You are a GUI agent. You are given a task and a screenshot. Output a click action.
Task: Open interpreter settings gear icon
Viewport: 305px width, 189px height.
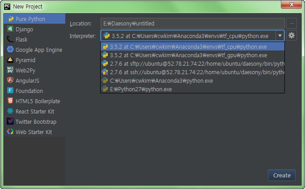292,35
